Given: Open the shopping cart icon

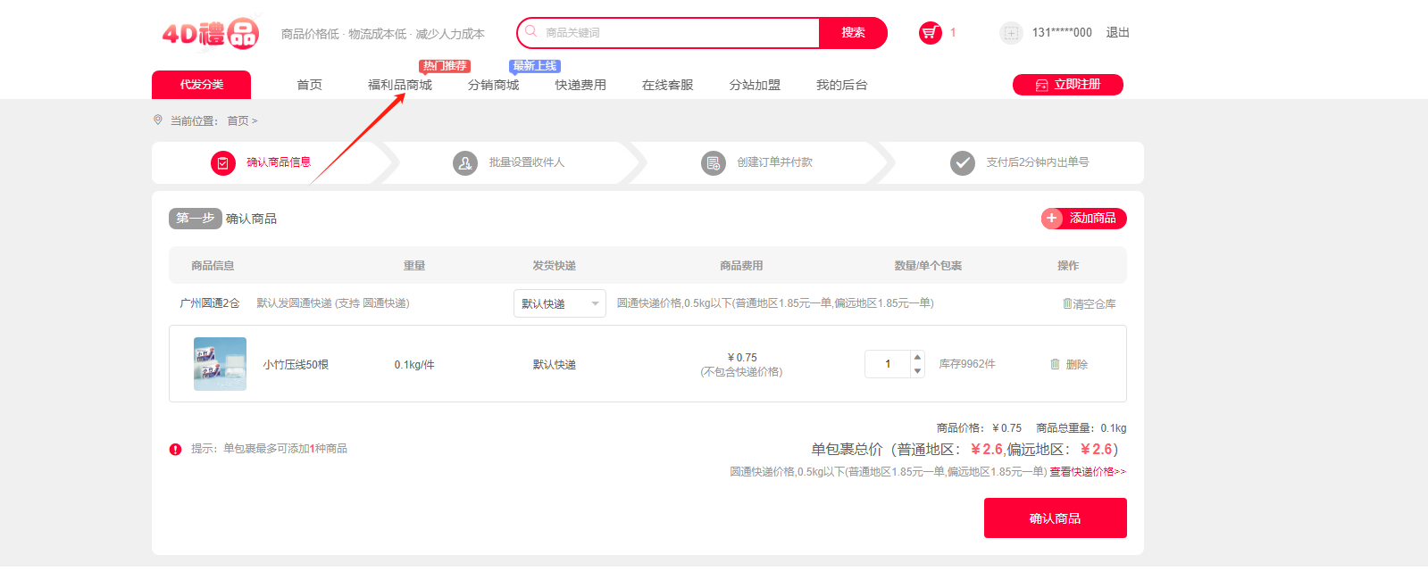Looking at the screenshot, I should click(930, 33).
